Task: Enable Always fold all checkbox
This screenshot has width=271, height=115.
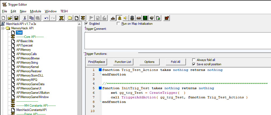Action: pyautogui.click(x=194, y=60)
